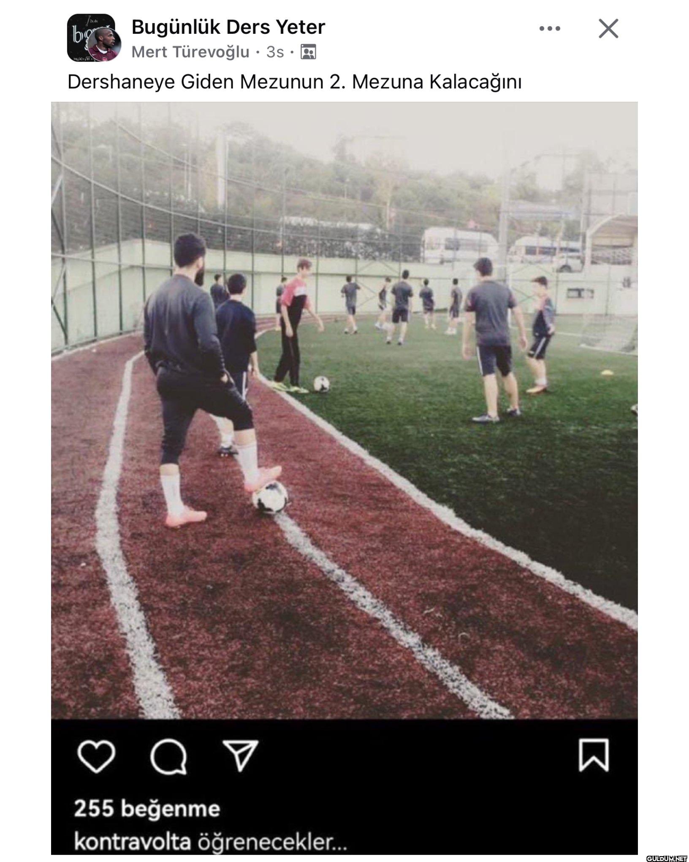Tap the paper plane share icon
Image resolution: width=689 pixels, height=862 pixels.
[240, 755]
